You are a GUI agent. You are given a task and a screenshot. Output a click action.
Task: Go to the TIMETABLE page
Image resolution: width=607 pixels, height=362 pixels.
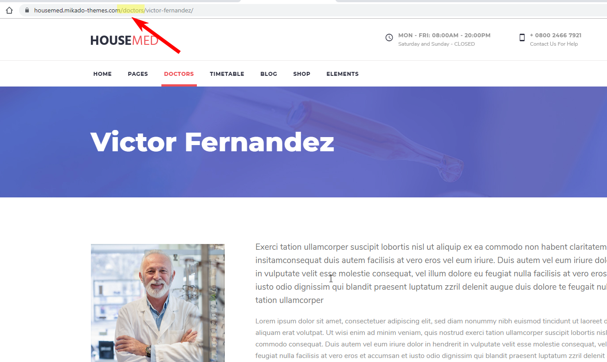click(x=227, y=74)
